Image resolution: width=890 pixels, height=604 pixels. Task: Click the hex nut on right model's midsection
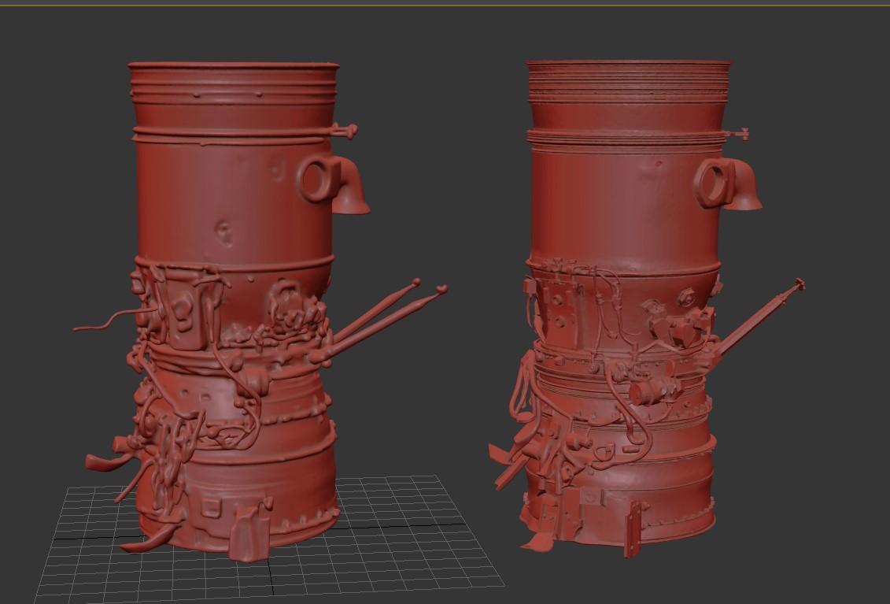[685, 297]
